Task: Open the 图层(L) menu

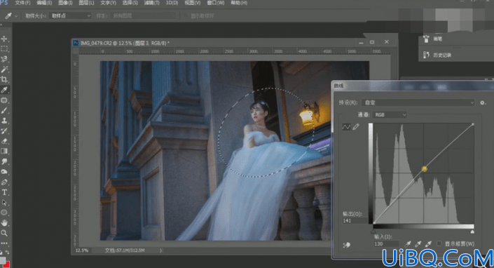Action: click(x=86, y=3)
